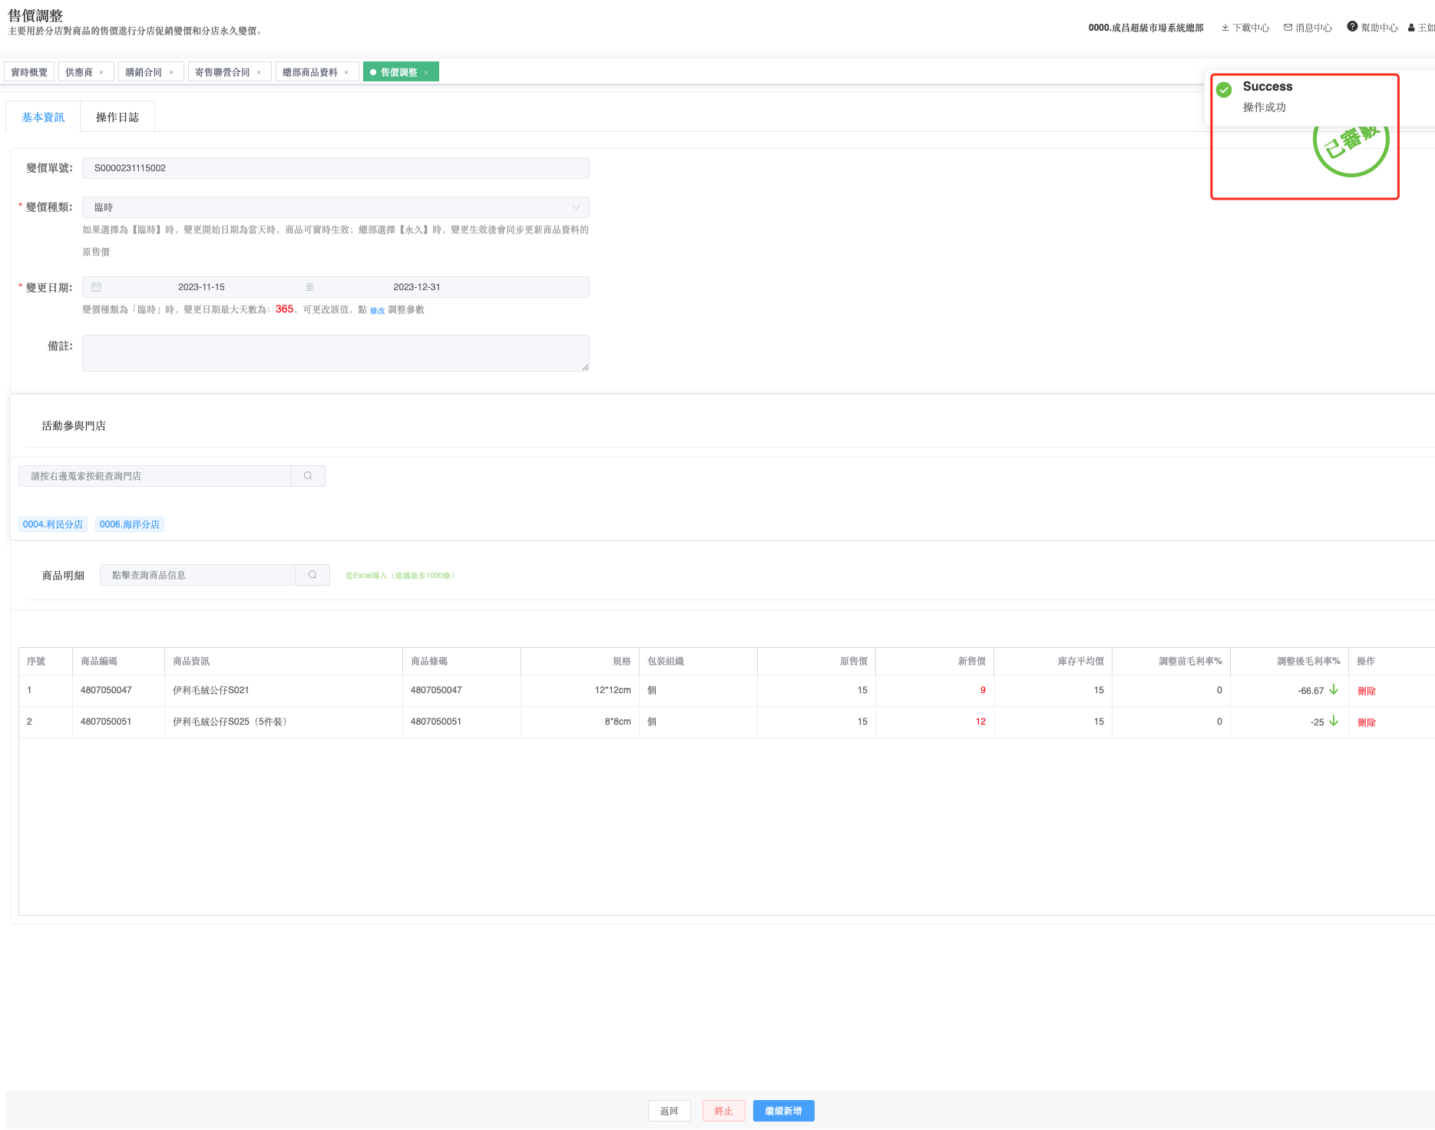Click the 繼續新增 button
1435x1130 pixels.
tap(783, 1111)
